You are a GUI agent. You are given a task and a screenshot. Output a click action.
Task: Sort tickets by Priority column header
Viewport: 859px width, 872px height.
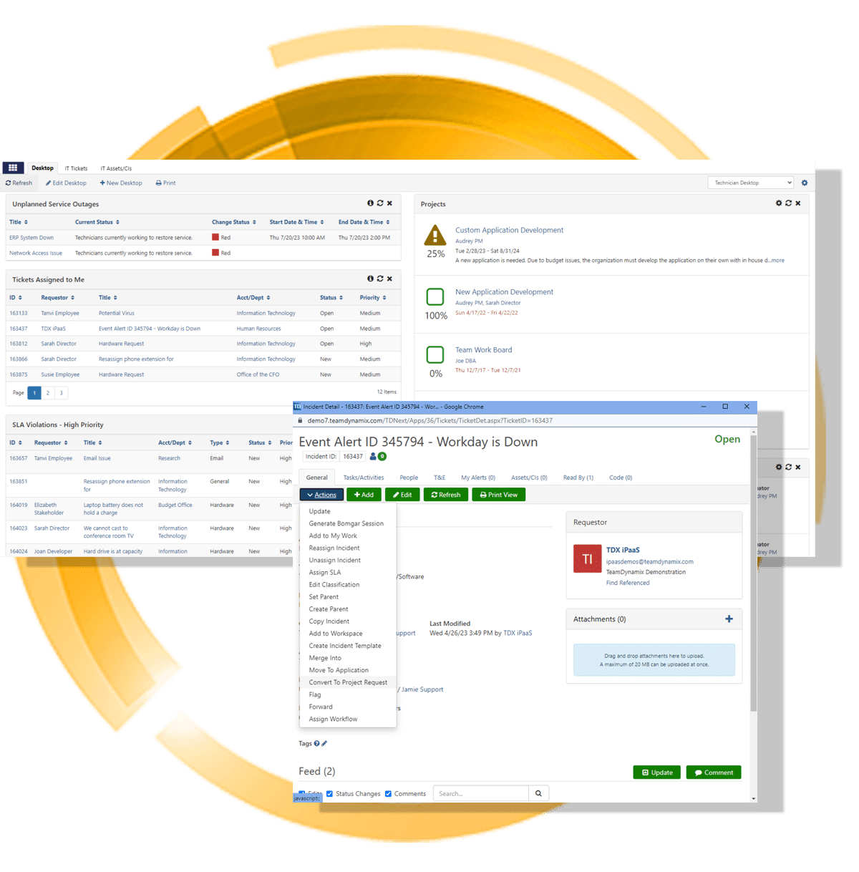[372, 298]
